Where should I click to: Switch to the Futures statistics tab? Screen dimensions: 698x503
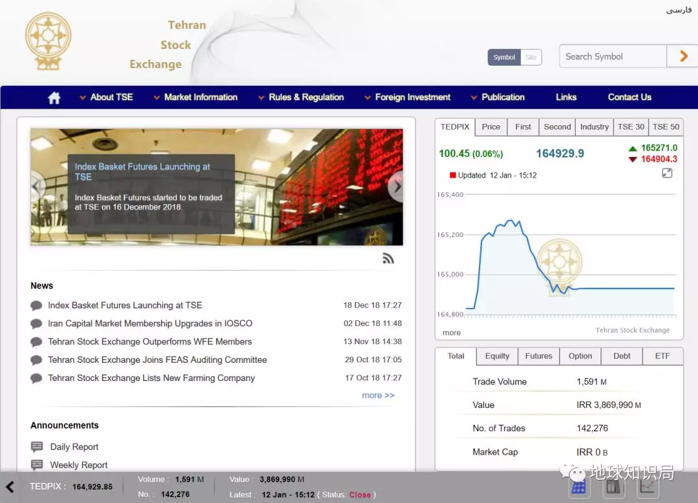tap(538, 356)
